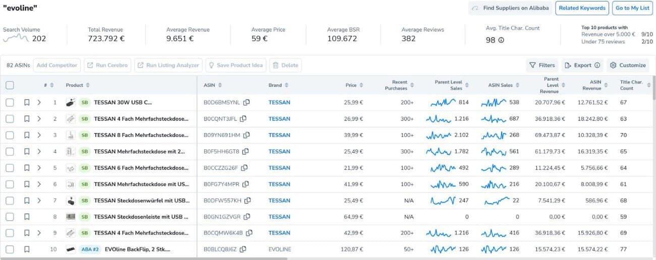
Task: Bookmark product row number 4
Action: [27, 151]
